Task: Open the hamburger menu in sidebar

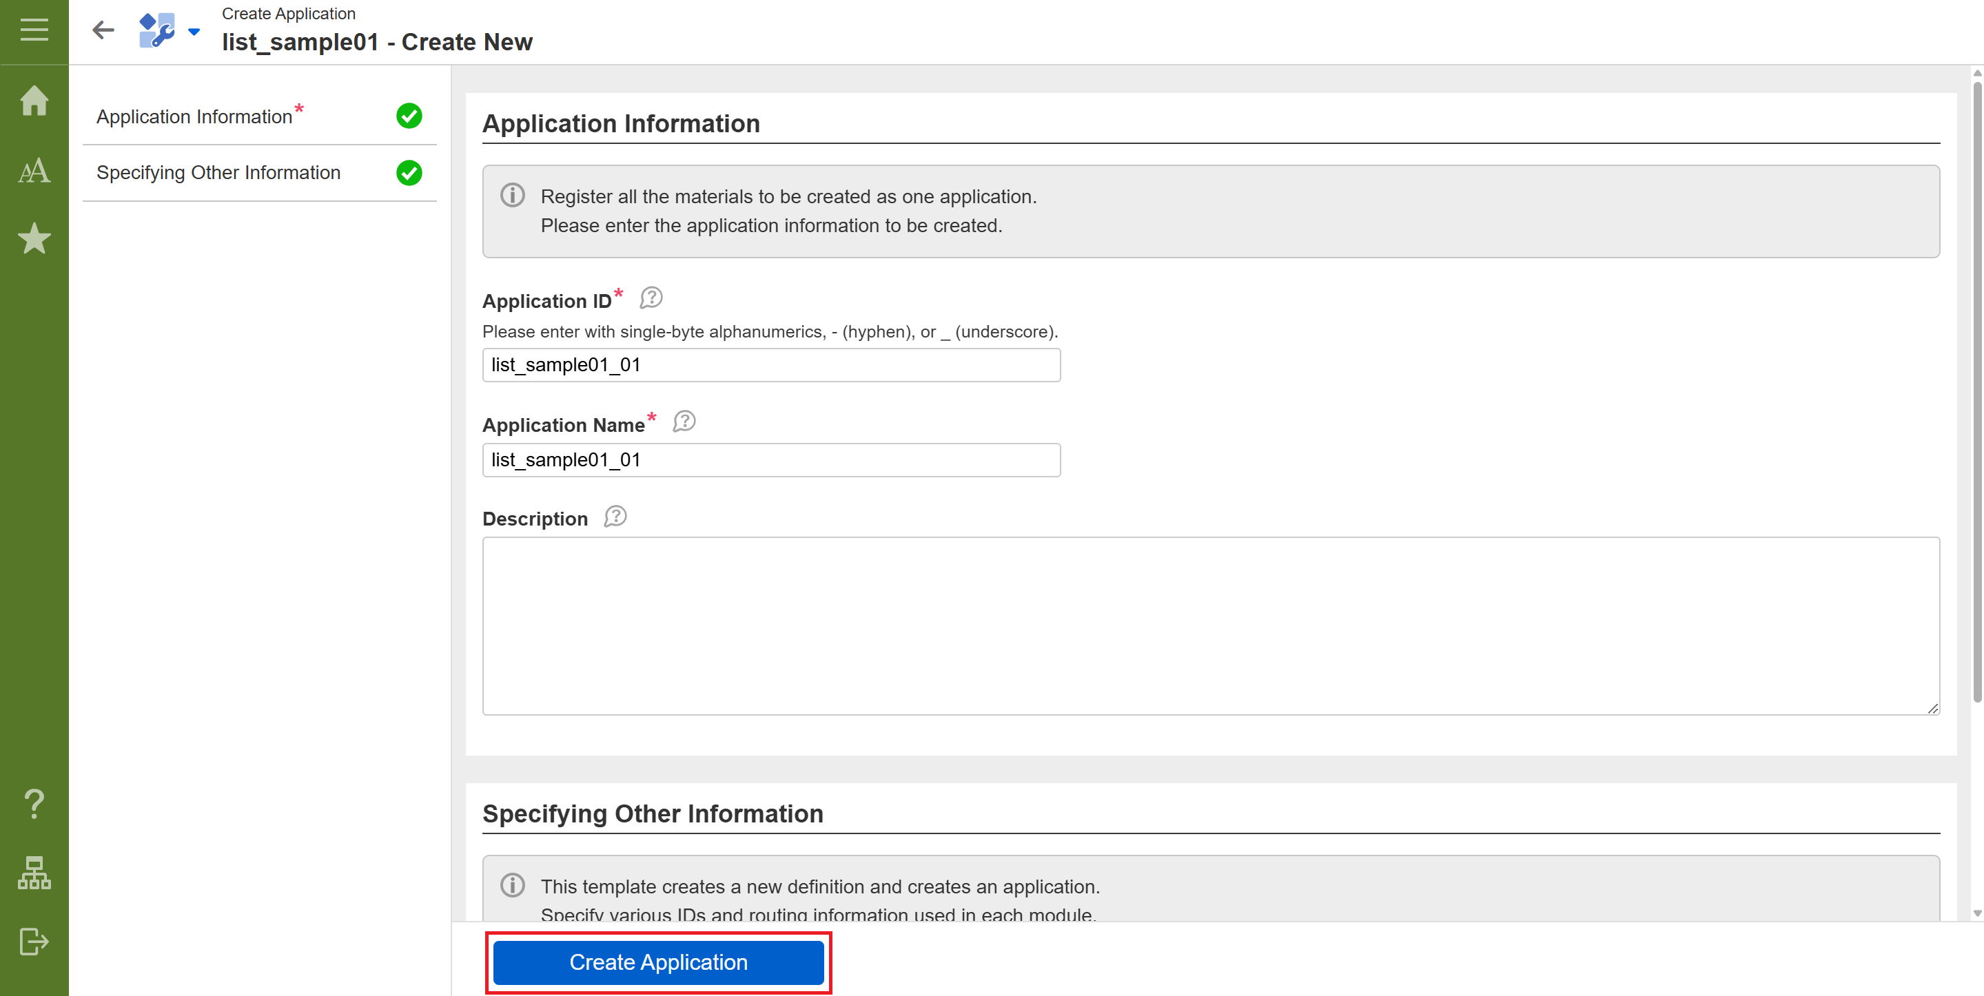Action: point(34,30)
